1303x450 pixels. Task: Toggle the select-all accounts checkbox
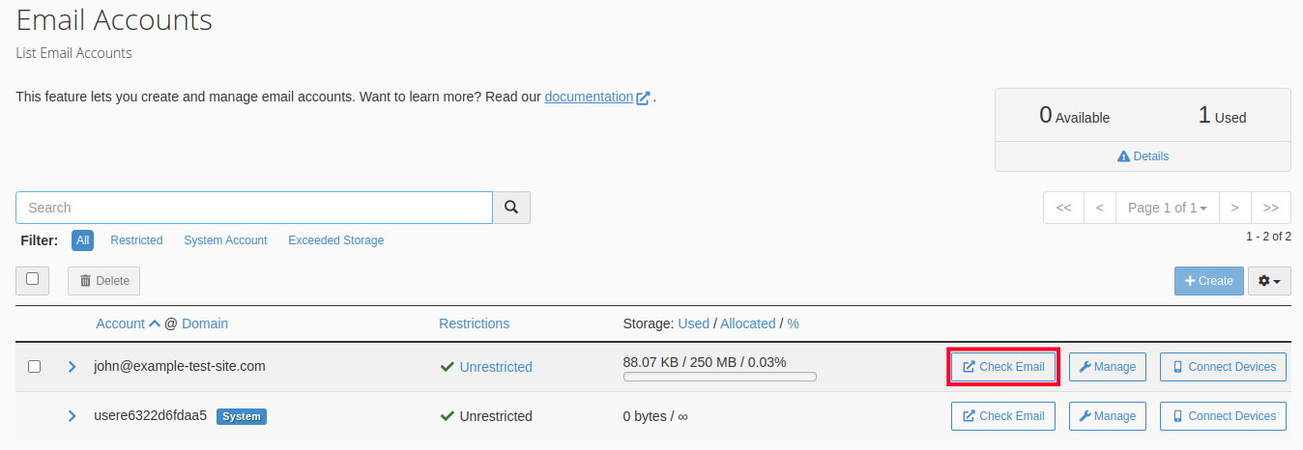coord(33,279)
